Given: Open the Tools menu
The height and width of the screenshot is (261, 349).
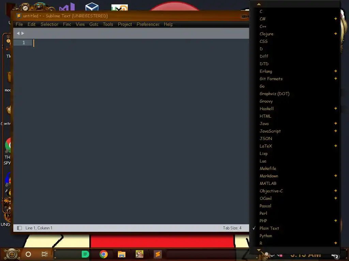Looking at the screenshot, I should coord(108,24).
